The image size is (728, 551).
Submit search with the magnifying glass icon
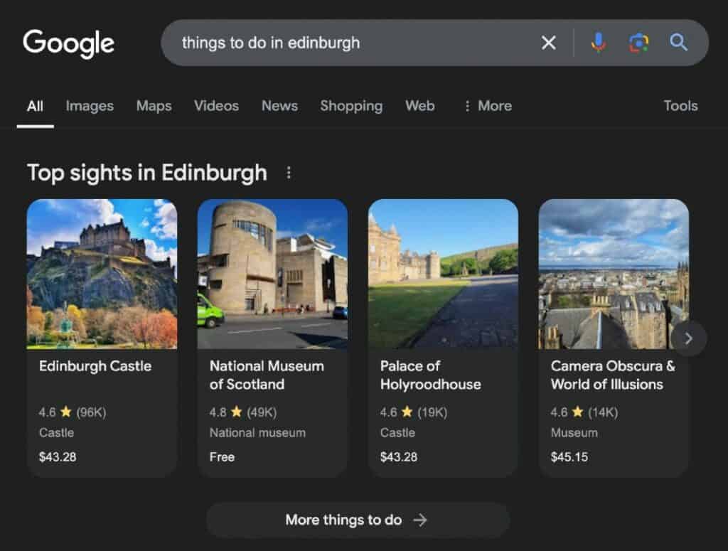pos(678,43)
